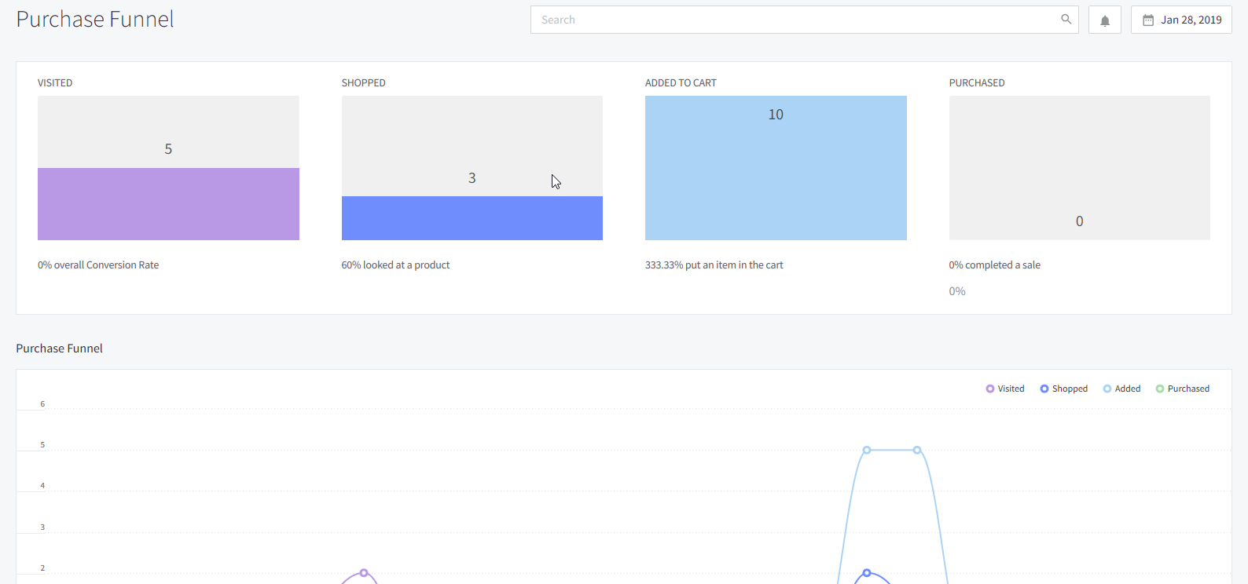Click the Purchased value 0
The image size is (1248, 584).
click(1080, 221)
